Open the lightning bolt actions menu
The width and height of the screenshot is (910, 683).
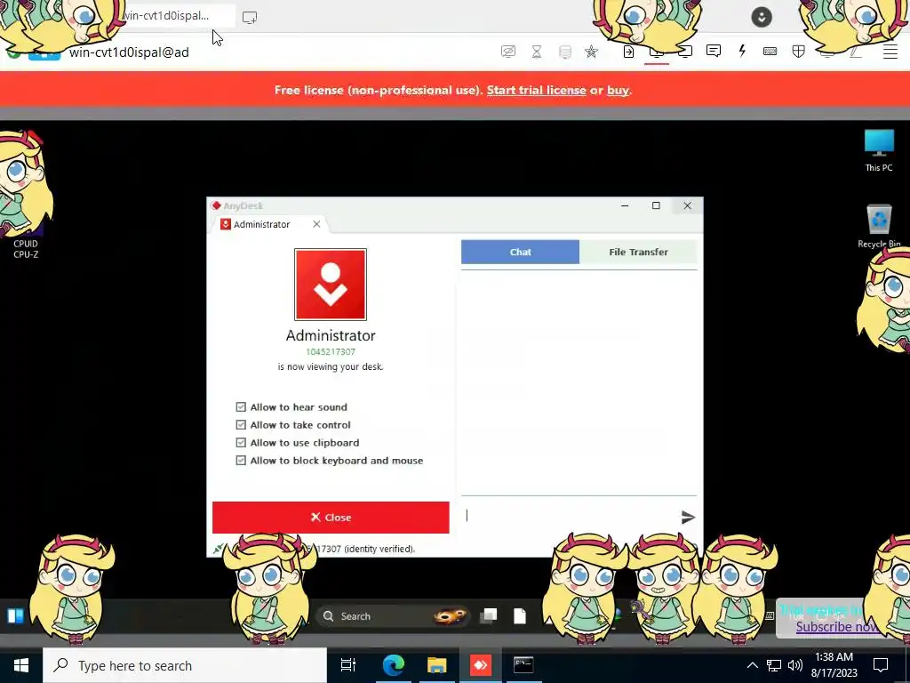point(742,51)
